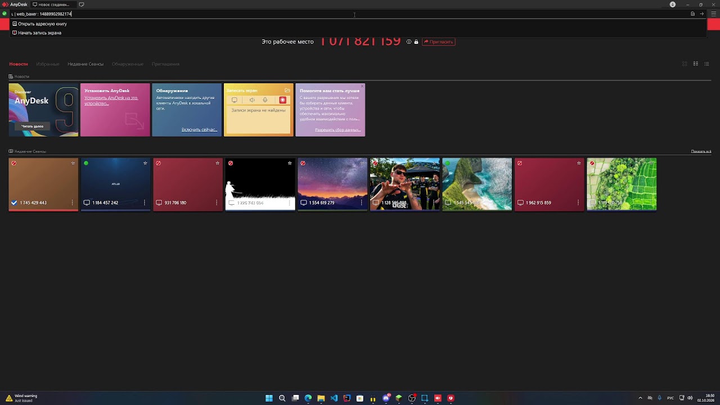Click the monitor icon in Записать экран card
This screenshot has width=720, height=405.
235,100
